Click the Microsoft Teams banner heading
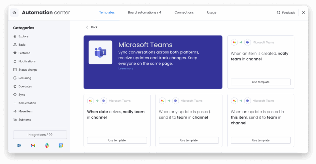The width and height of the screenshot is (316, 164). pos(145,45)
